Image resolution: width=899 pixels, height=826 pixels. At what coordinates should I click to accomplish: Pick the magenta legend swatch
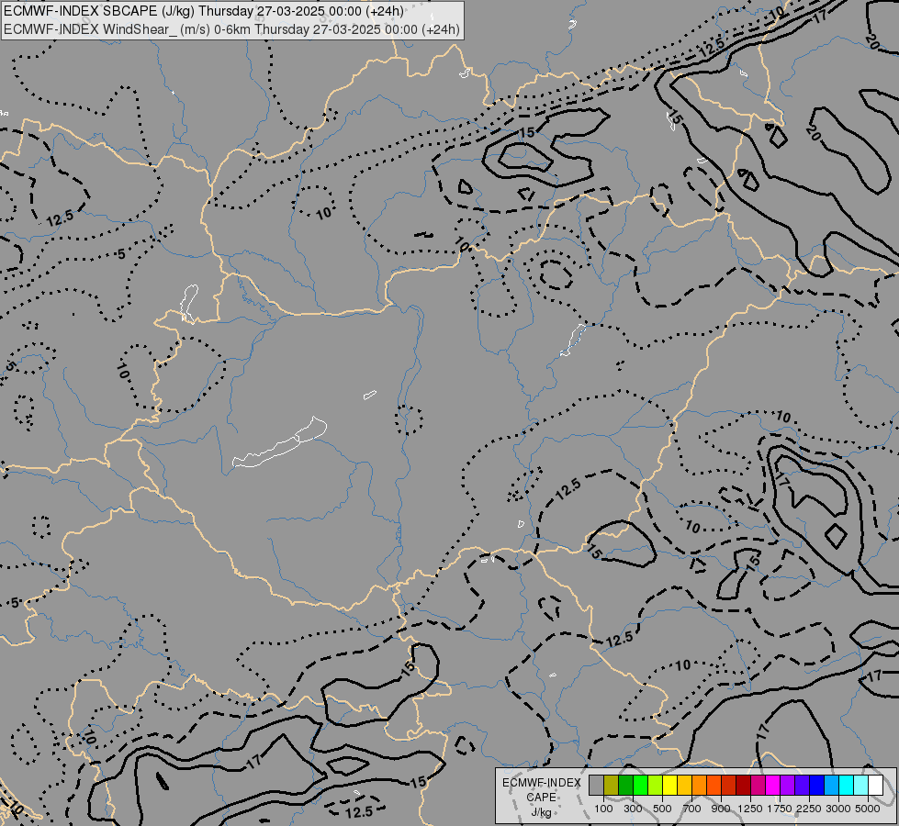point(773,785)
